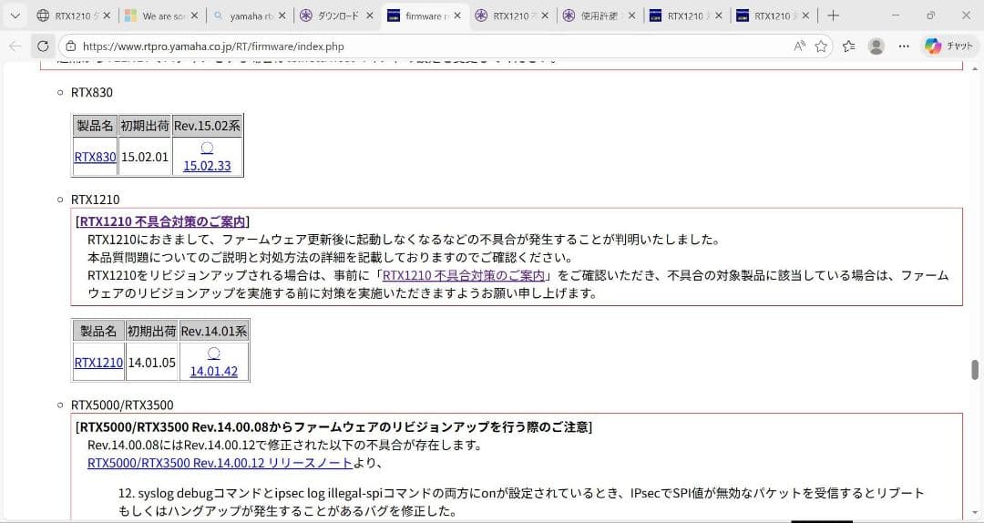Click the Rev.14.01系 column header
Viewport: 984px width, 523px height.
click(x=214, y=331)
